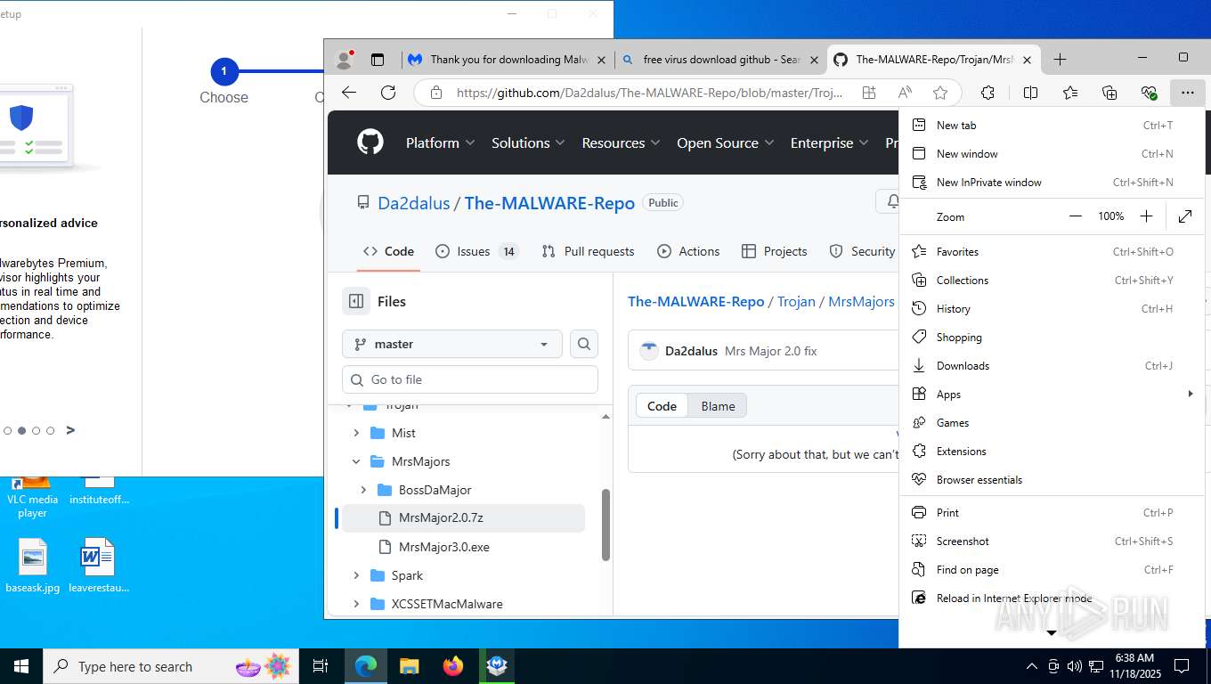1211x684 pixels.
Task: Expand Open Source navigation dropdown
Action: pos(726,142)
